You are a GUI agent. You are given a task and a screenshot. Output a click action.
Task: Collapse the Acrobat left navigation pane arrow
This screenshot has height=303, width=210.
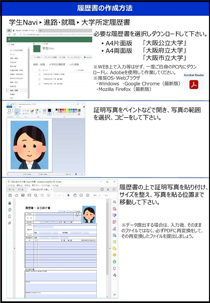pyautogui.click(x=14, y=248)
